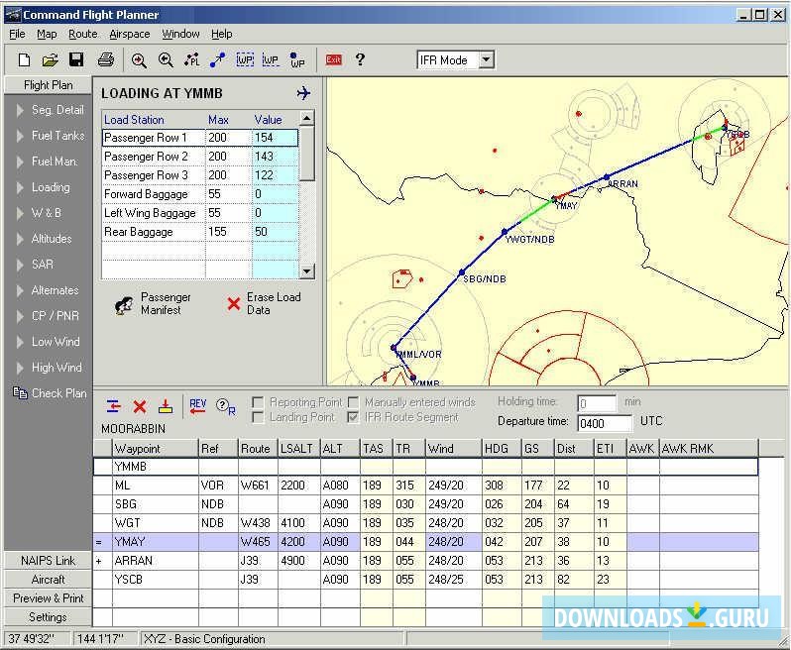791x650 pixels.
Task: Expand the High Wind section
Action: pyautogui.click(x=21, y=368)
